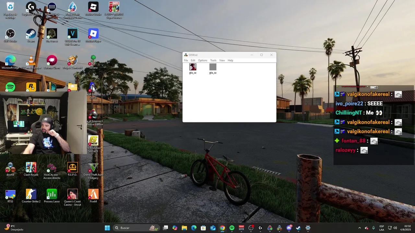Maximize the DXWnd window

tap(262, 55)
